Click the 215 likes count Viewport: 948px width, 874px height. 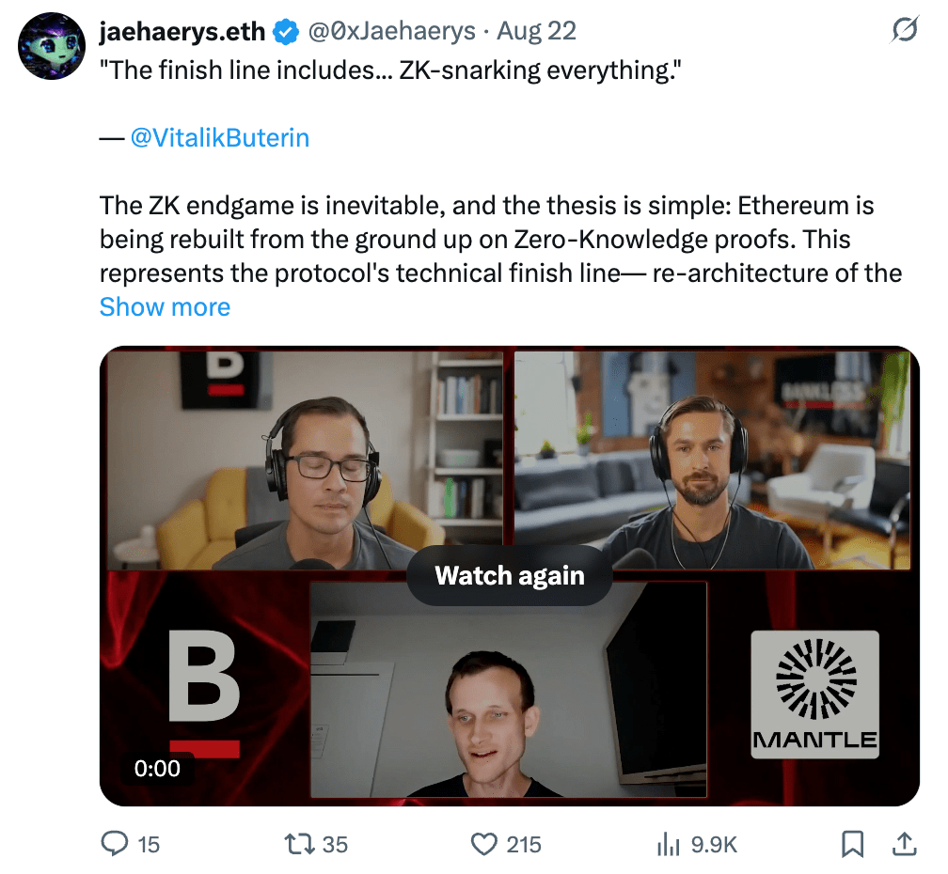tap(524, 845)
